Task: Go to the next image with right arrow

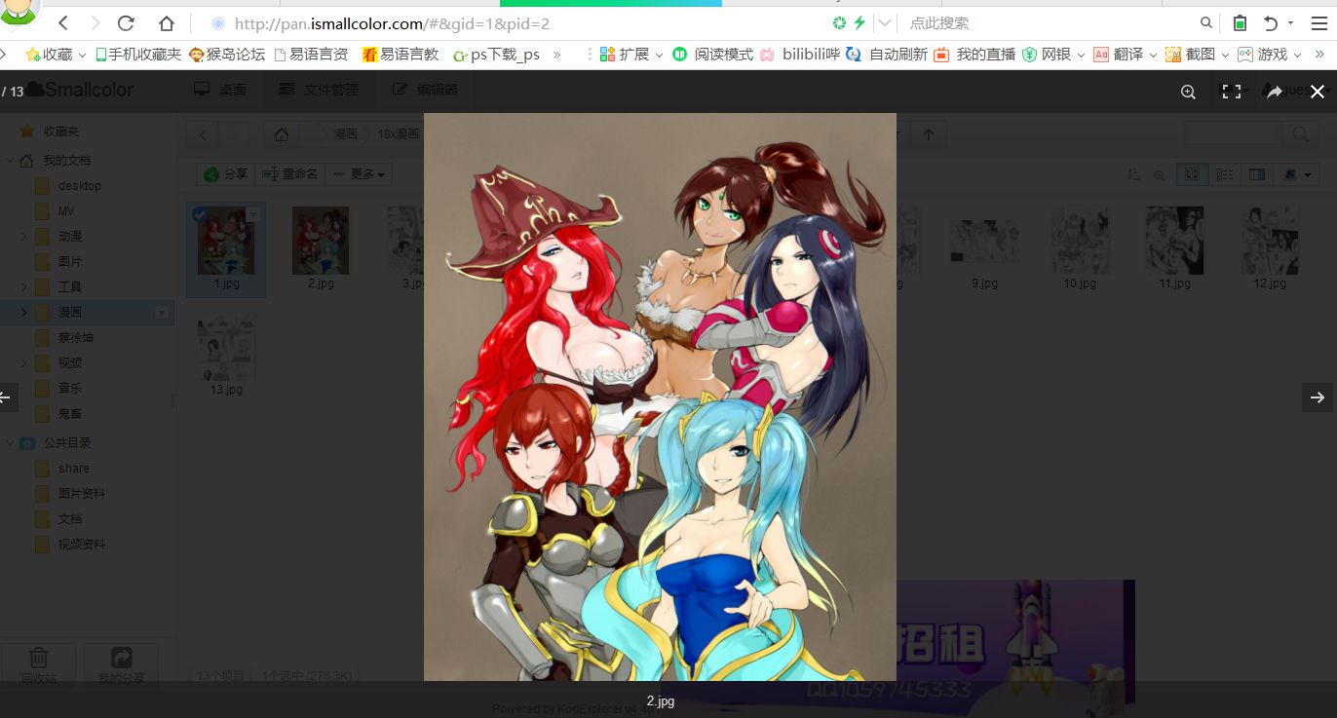Action: [x=1317, y=397]
